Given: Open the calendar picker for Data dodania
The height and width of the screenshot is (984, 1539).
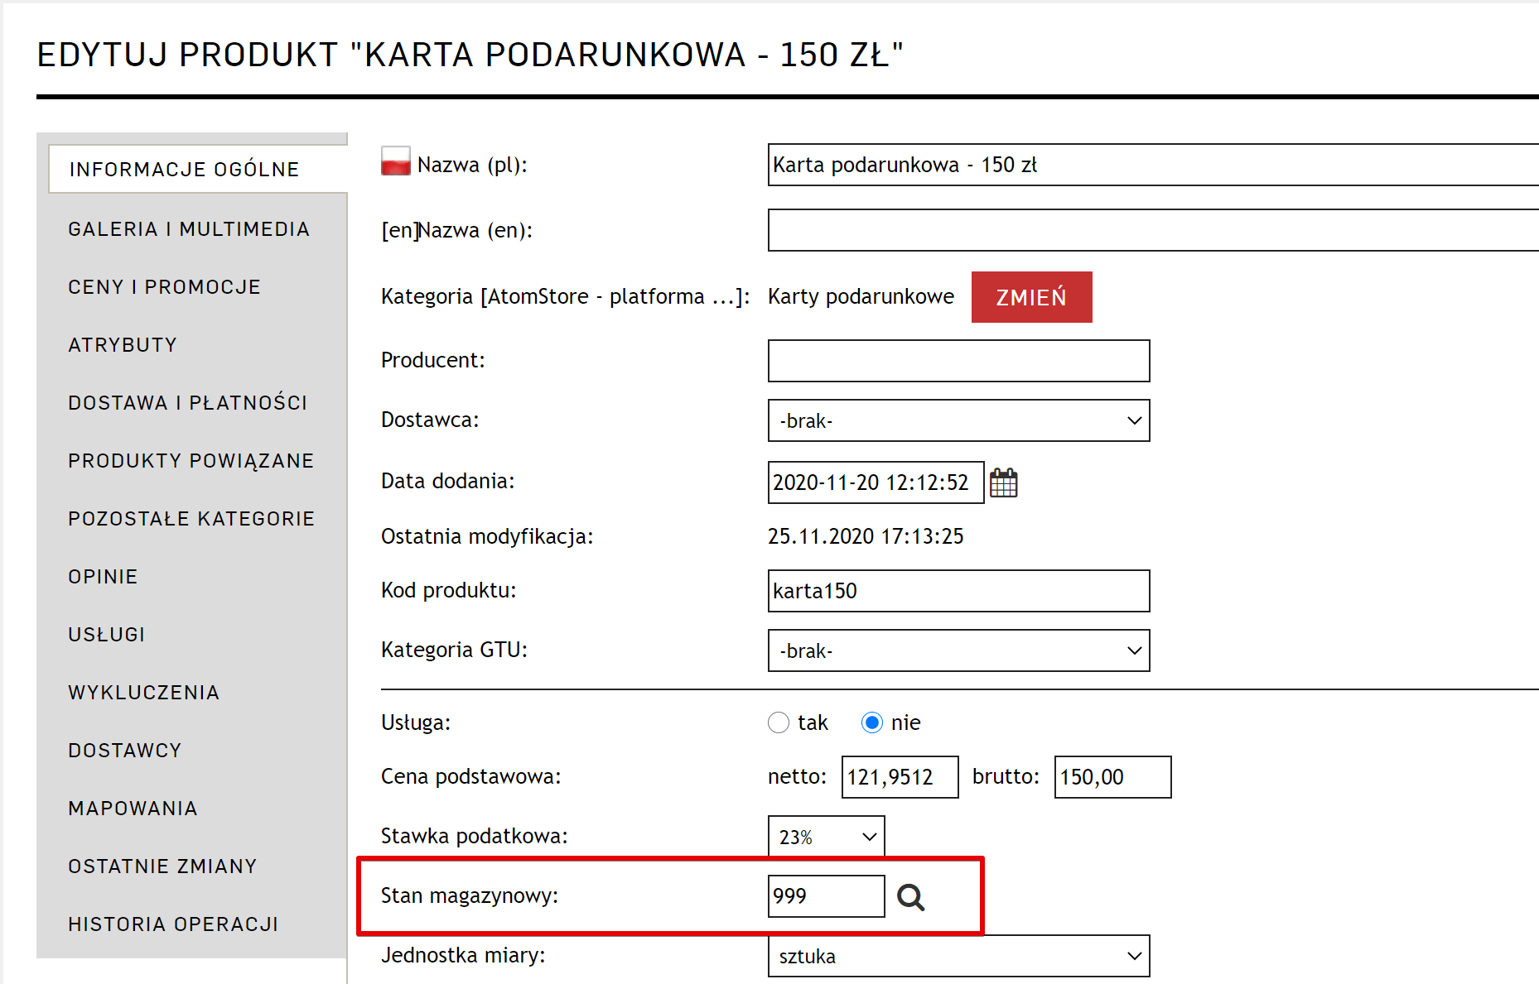Looking at the screenshot, I should (x=1004, y=482).
